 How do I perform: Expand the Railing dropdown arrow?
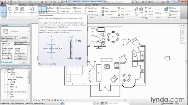[x=83, y=8]
